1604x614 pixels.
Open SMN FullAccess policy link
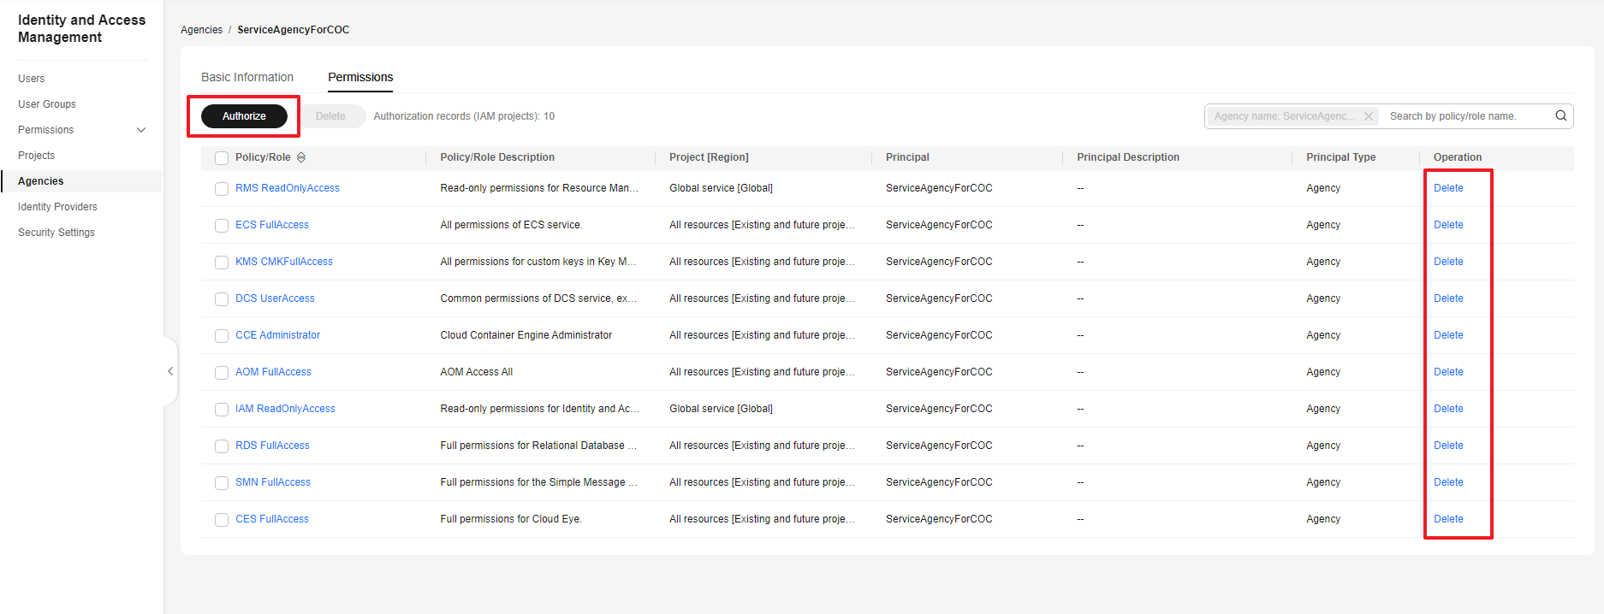(273, 482)
